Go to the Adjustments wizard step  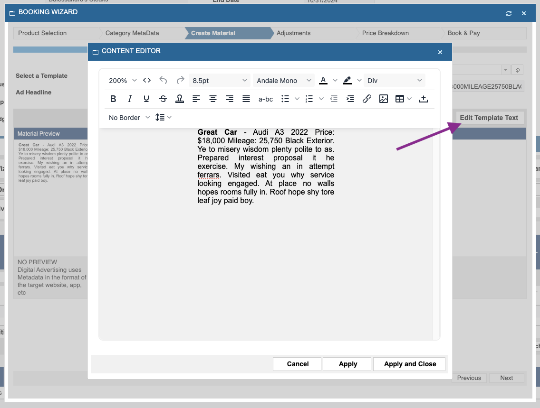click(x=293, y=33)
